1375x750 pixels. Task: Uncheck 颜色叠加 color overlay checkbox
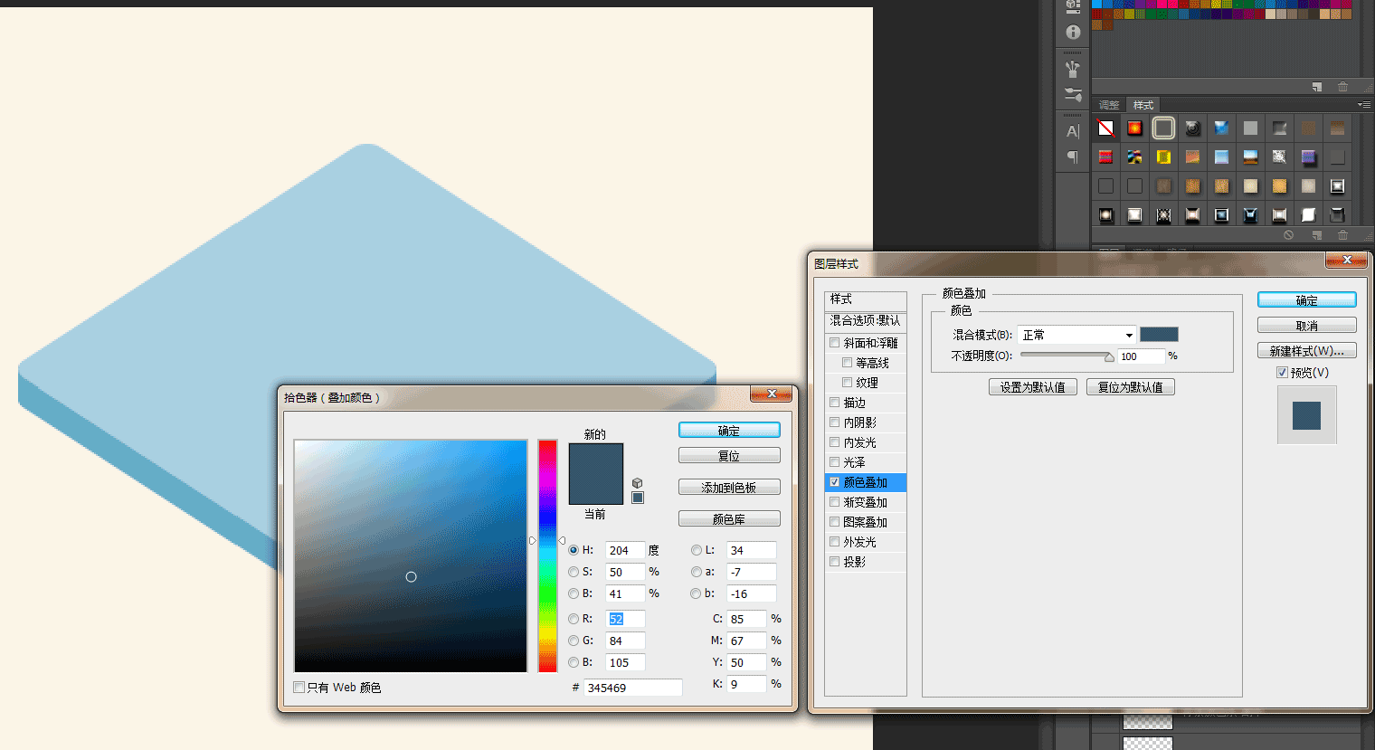coord(835,482)
